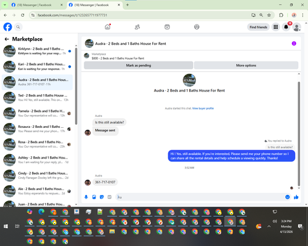Image resolution: width=308 pixels, height=246 pixels.
Task: Open Kirklynn conversation in chat list
Action: click(37, 51)
